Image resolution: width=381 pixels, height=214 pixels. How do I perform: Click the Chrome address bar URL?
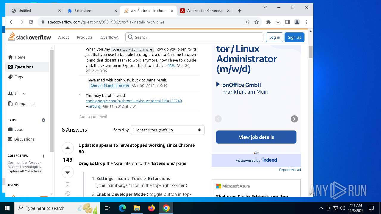coord(106,22)
